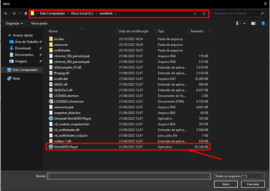Click 'Nova pasta' button
The image size is (270, 191).
[39, 23]
